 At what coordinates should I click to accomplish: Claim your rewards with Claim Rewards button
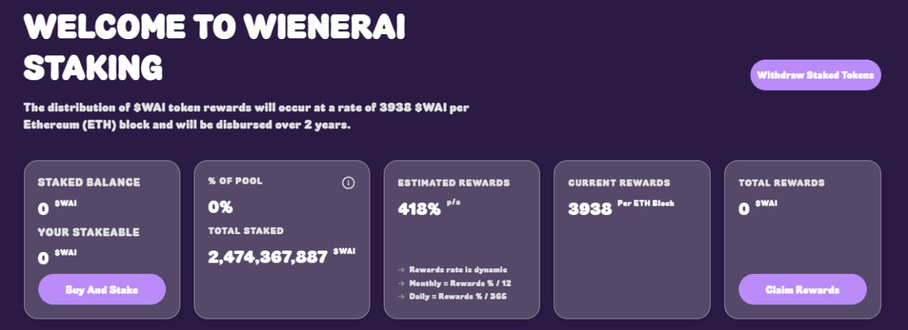coord(802,290)
